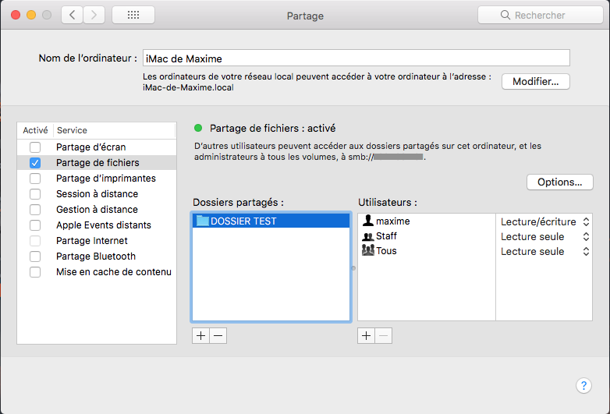
Task: Enable Mise en cache de contenu
Action: pos(35,272)
